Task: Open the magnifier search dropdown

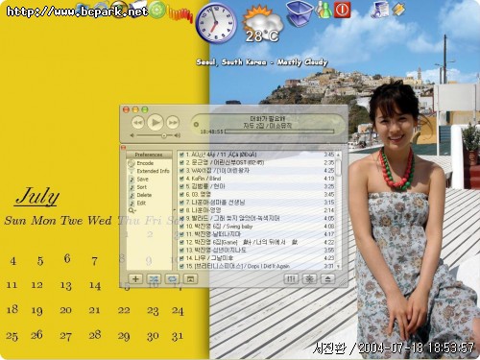Action: pyautogui.click(x=132, y=210)
